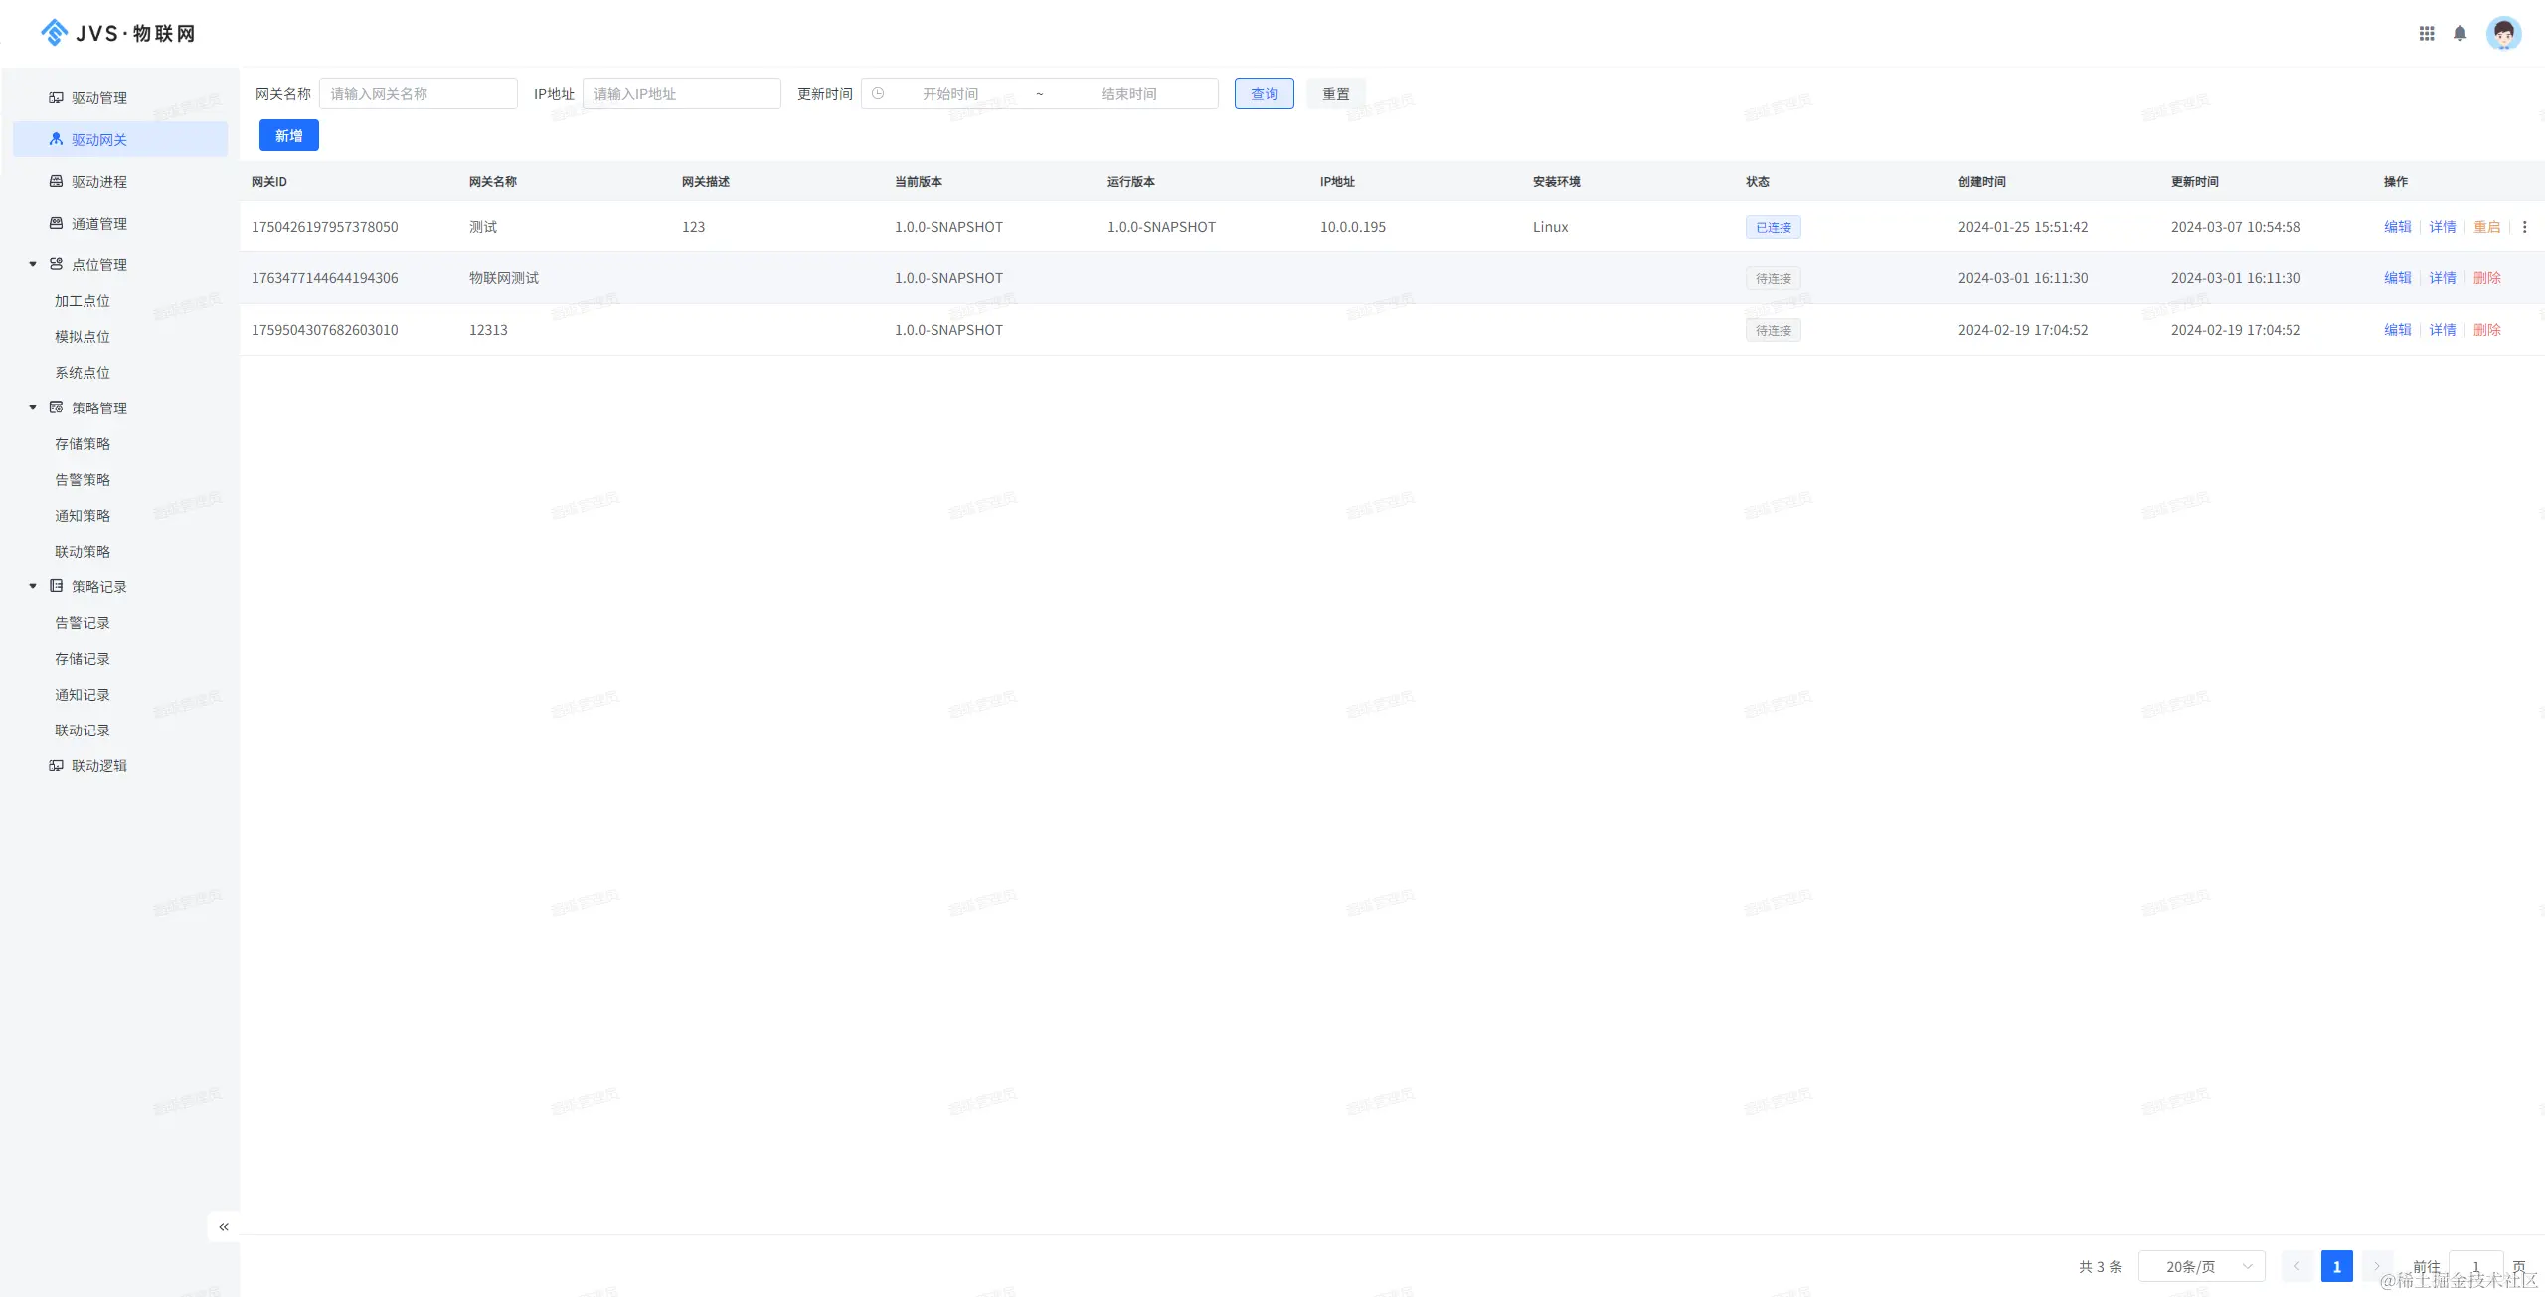The height and width of the screenshot is (1297, 2545).
Task: Click the 新增 button
Action: pyautogui.click(x=288, y=135)
